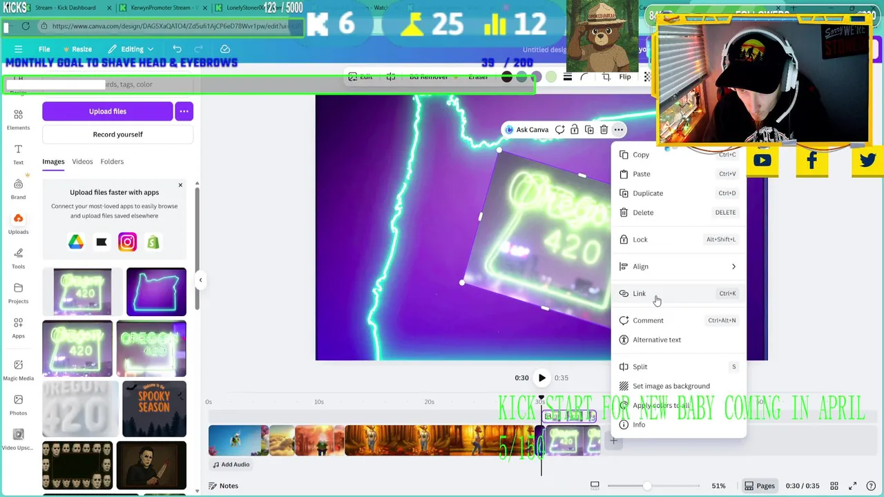The image size is (884, 497).
Task: Choose Copy in the context menu
Action: point(678,155)
